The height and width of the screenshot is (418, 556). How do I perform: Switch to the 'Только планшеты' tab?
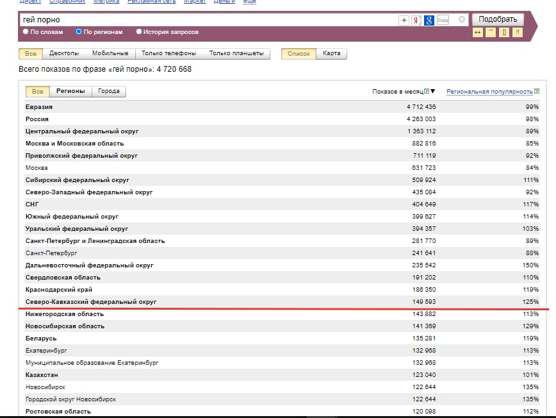236,53
